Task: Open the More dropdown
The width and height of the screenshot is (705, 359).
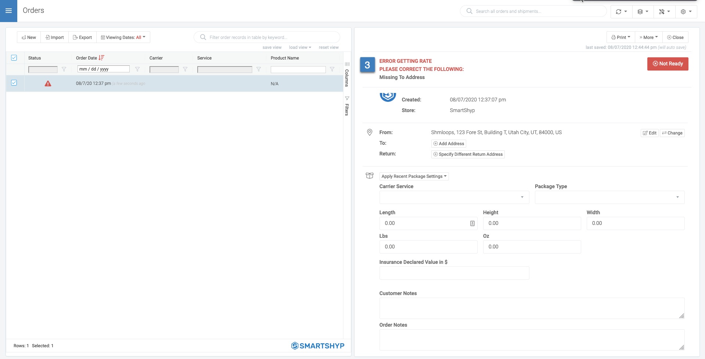Action: click(x=648, y=37)
